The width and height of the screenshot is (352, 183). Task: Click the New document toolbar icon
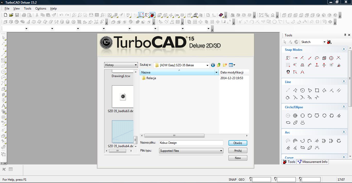[5, 15]
